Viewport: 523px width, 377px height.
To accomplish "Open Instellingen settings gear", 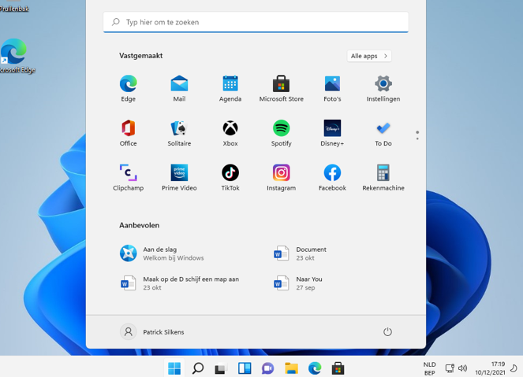I will pos(383,88).
